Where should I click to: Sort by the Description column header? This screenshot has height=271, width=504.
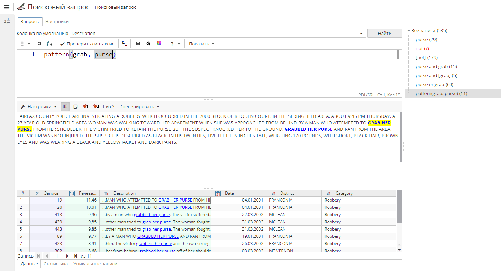(x=155, y=193)
